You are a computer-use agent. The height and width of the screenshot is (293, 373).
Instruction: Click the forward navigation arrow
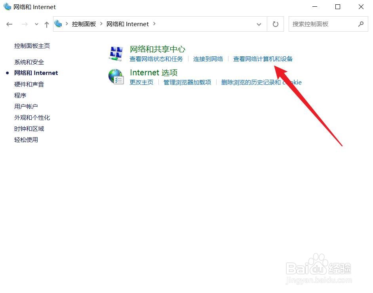[x=24, y=24]
